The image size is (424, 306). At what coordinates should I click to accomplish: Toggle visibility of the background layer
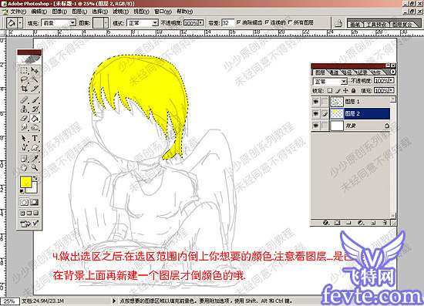point(315,126)
